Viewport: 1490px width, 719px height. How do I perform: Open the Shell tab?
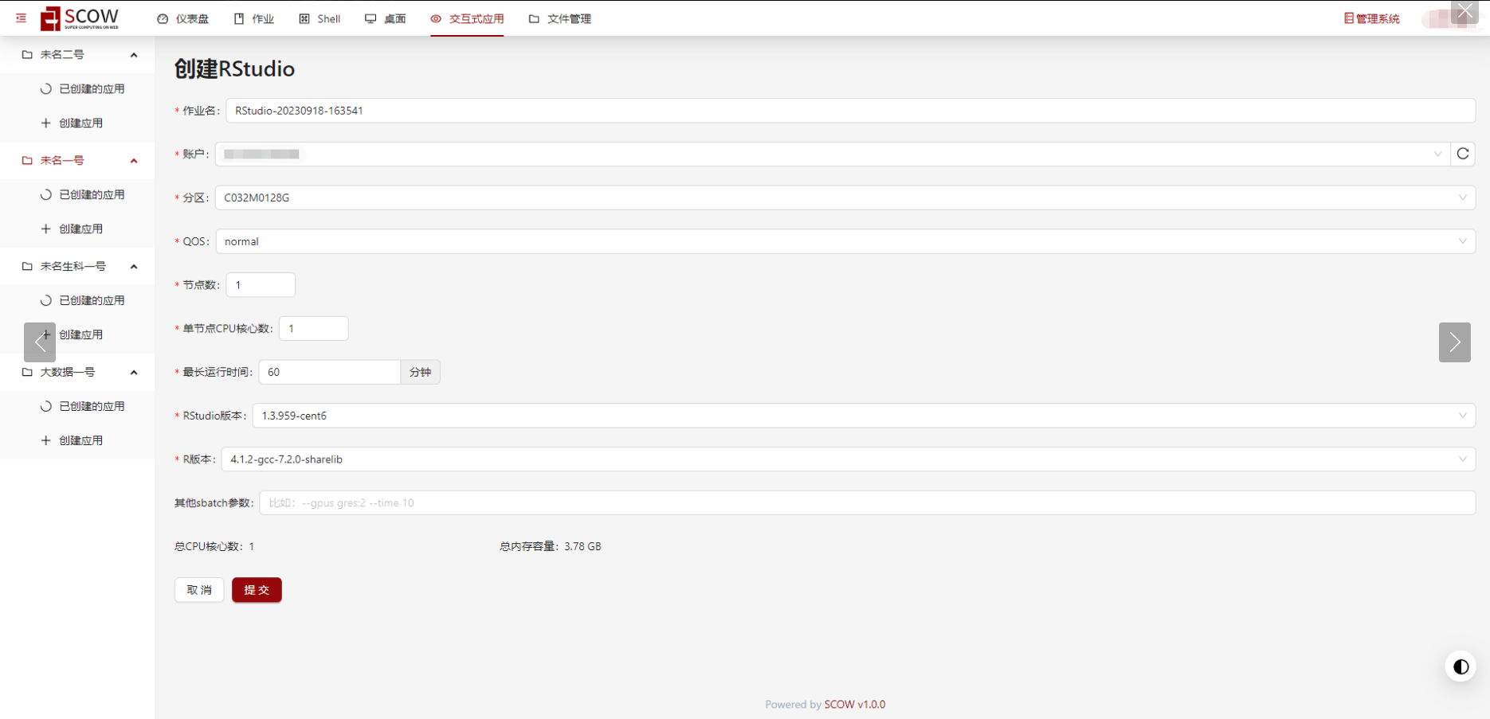click(320, 18)
